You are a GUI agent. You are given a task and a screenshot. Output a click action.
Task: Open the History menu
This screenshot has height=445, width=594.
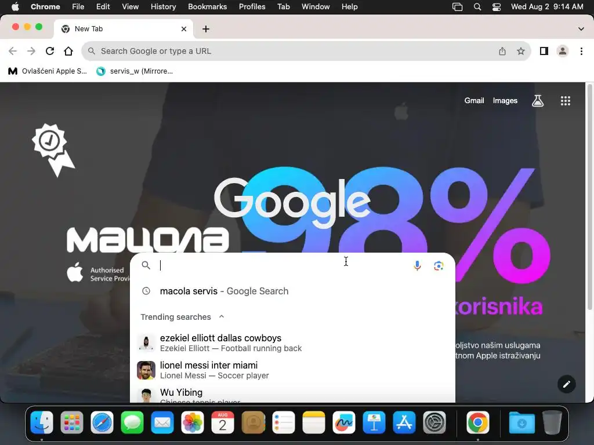tap(163, 7)
